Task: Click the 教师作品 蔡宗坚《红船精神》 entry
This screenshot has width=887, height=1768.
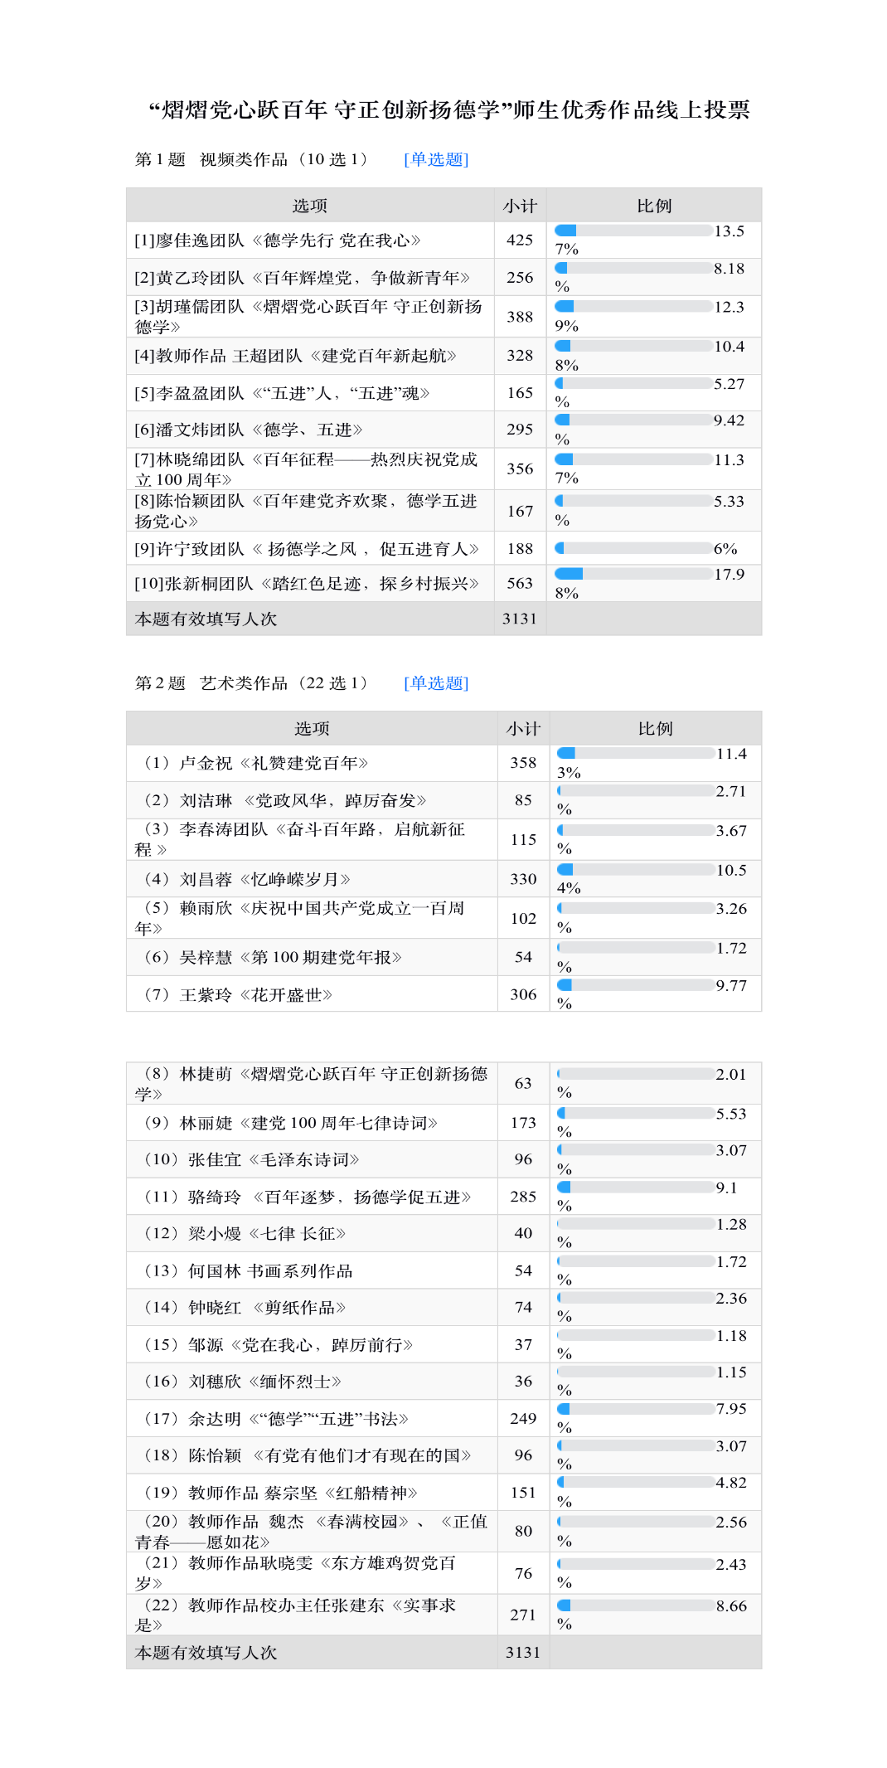Action: click(281, 1493)
